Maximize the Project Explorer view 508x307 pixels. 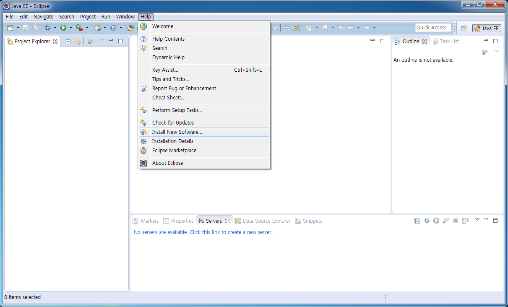coord(120,41)
